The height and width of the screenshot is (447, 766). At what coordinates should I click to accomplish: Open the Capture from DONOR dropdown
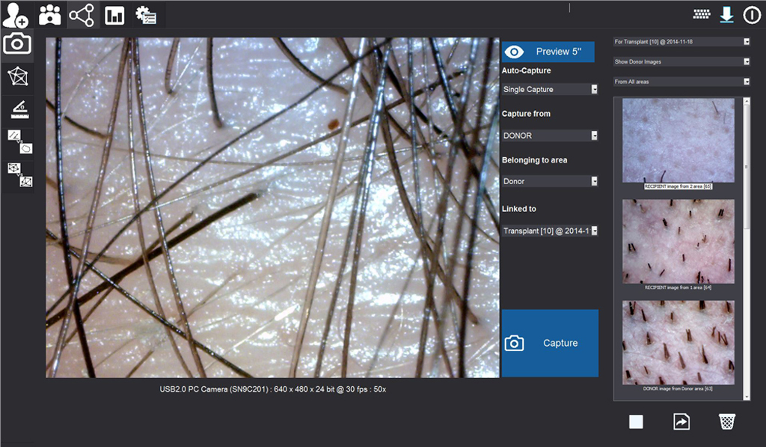pos(550,136)
